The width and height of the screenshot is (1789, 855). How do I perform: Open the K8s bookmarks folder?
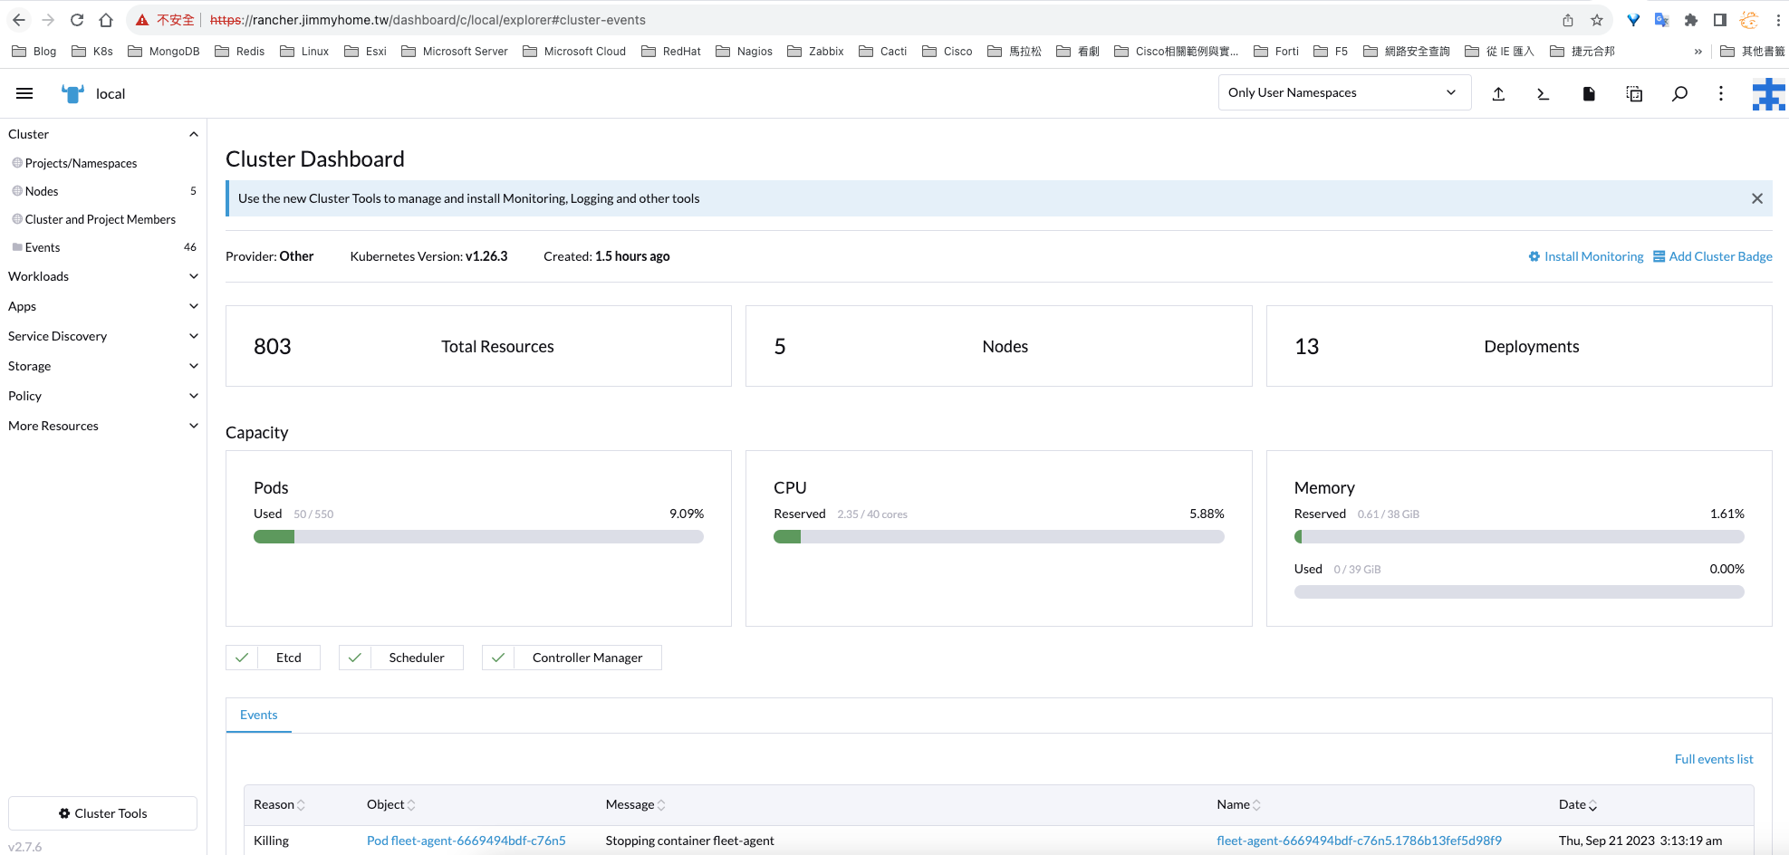[92, 52]
